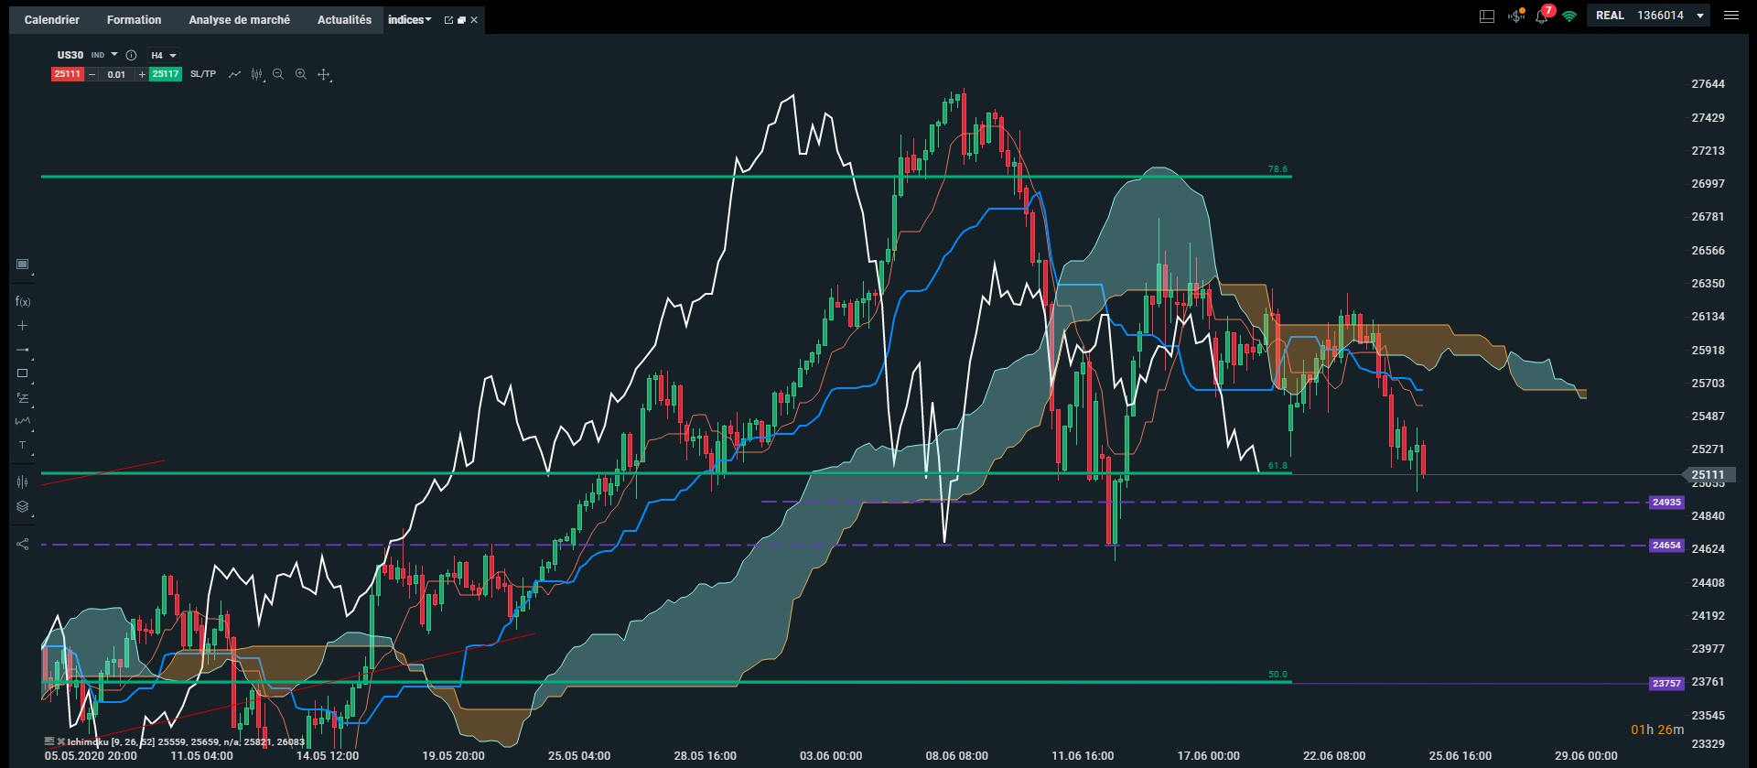This screenshot has width=1757, height=768.
Task: Hide Ichimoku indicator via its legend label
Action: tap(88, 741)
